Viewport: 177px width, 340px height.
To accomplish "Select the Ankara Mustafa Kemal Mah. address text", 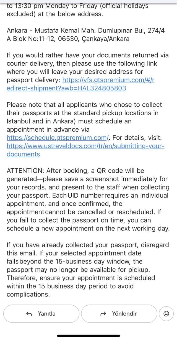I will (86, 35).
